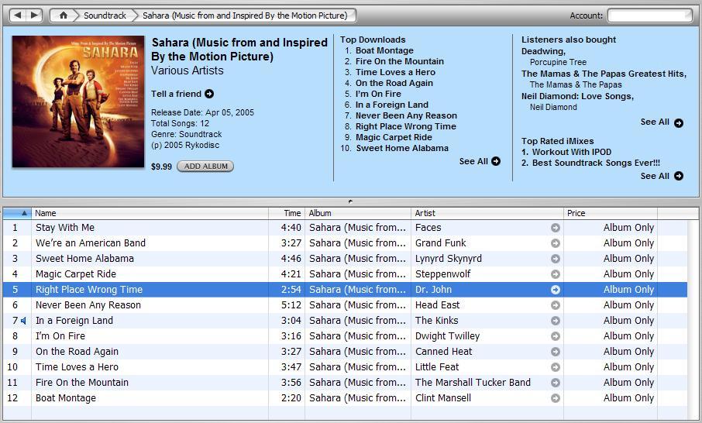The image size is (702, 423).
Task: Sort by the Artist column header
Action: coord(487,213)
